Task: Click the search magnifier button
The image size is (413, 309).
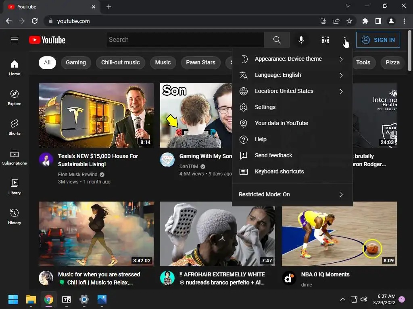Action: pos(277,40)
